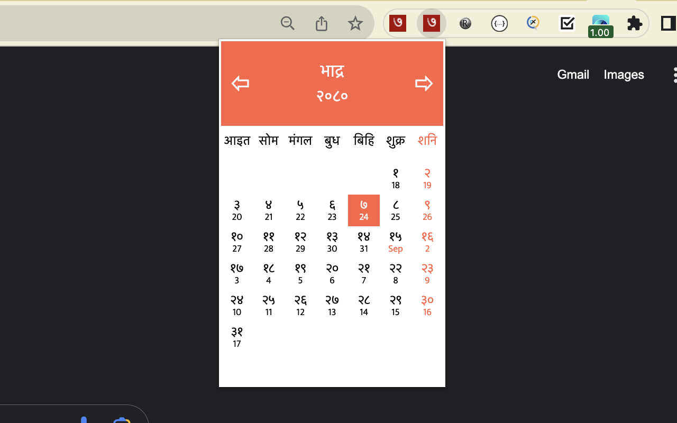Select highlighted today date ७ (24)

[364, 210]
